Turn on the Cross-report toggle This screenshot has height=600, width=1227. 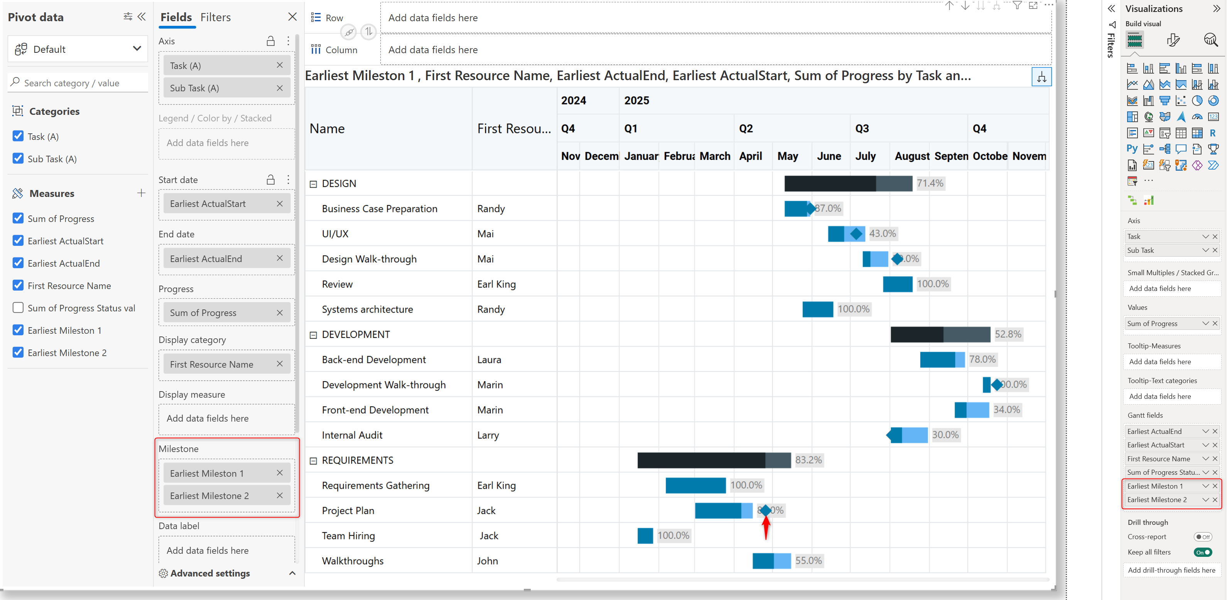pos(1202,537)
